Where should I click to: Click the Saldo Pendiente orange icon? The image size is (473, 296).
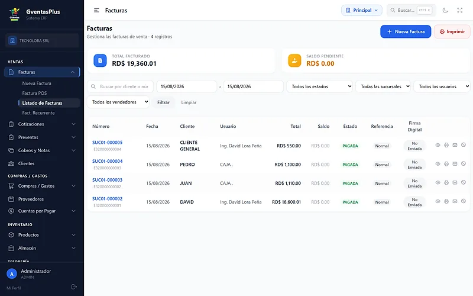(294, 60)
